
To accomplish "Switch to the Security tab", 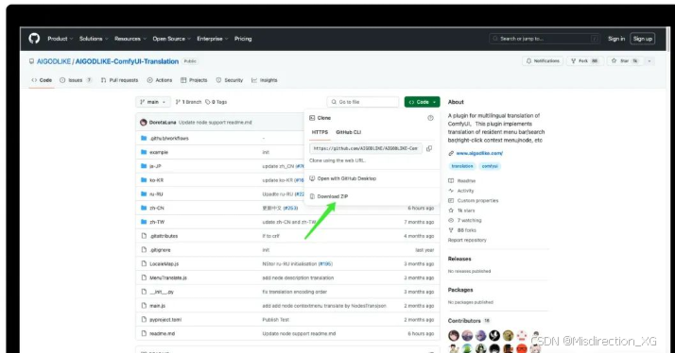I will 230,80.
